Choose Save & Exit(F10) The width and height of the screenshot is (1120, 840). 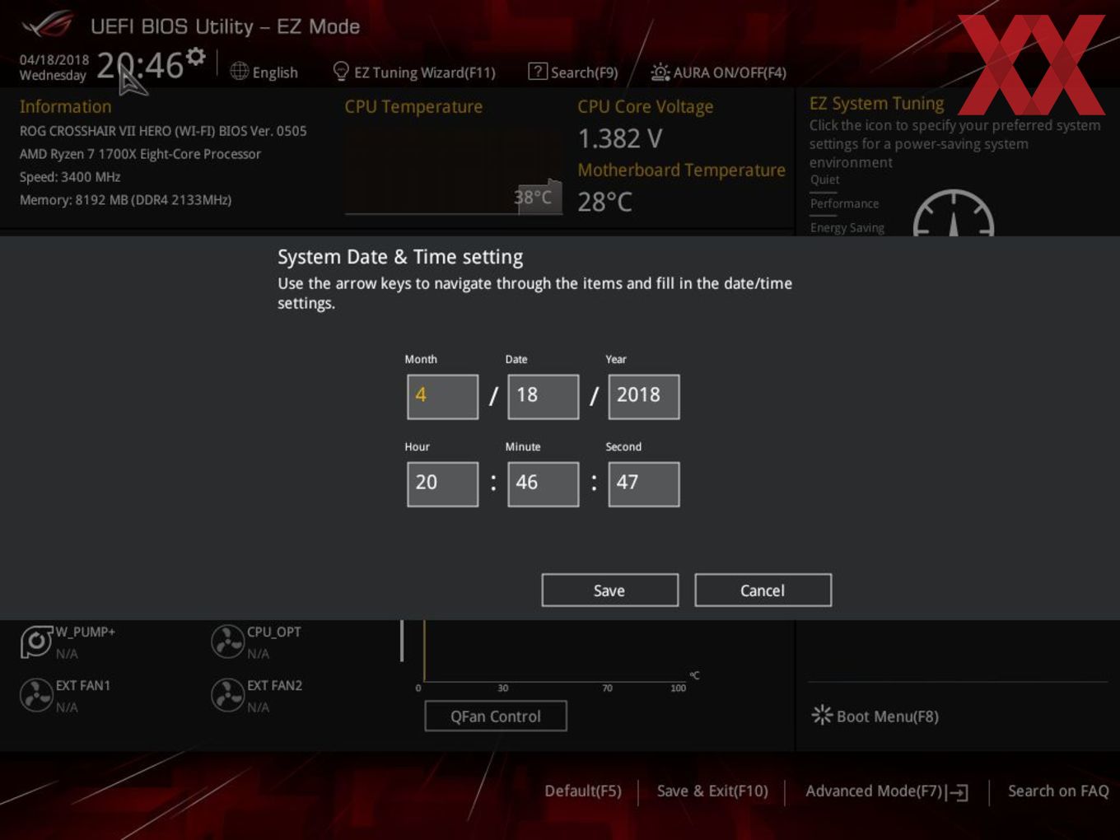pyautogui.click(x=712, y=791)
